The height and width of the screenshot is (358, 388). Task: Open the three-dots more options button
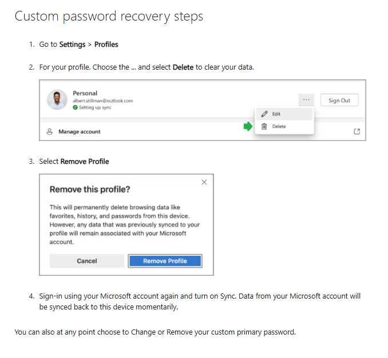(306, 100)
